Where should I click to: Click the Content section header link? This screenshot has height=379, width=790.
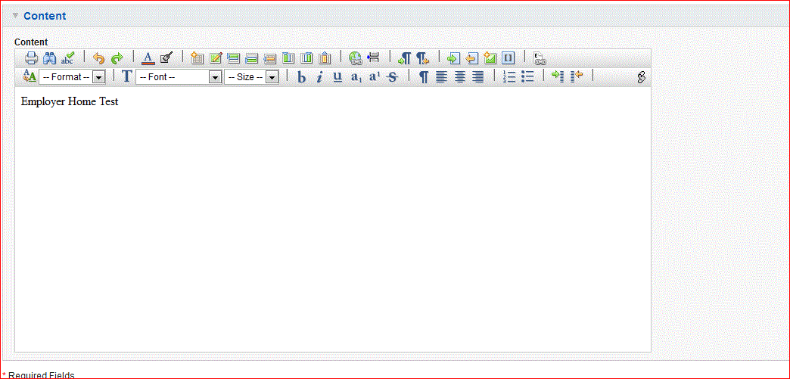coord(45,16)
